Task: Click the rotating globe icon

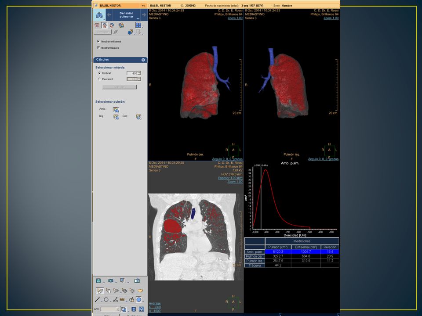Action: coord(121,25)
